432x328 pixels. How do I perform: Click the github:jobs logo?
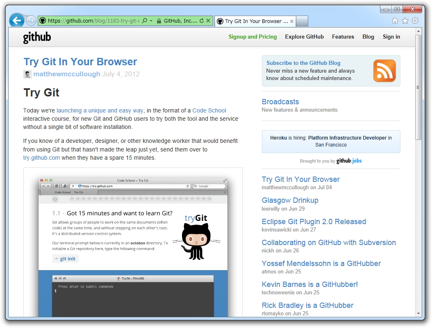pos(349,161)
